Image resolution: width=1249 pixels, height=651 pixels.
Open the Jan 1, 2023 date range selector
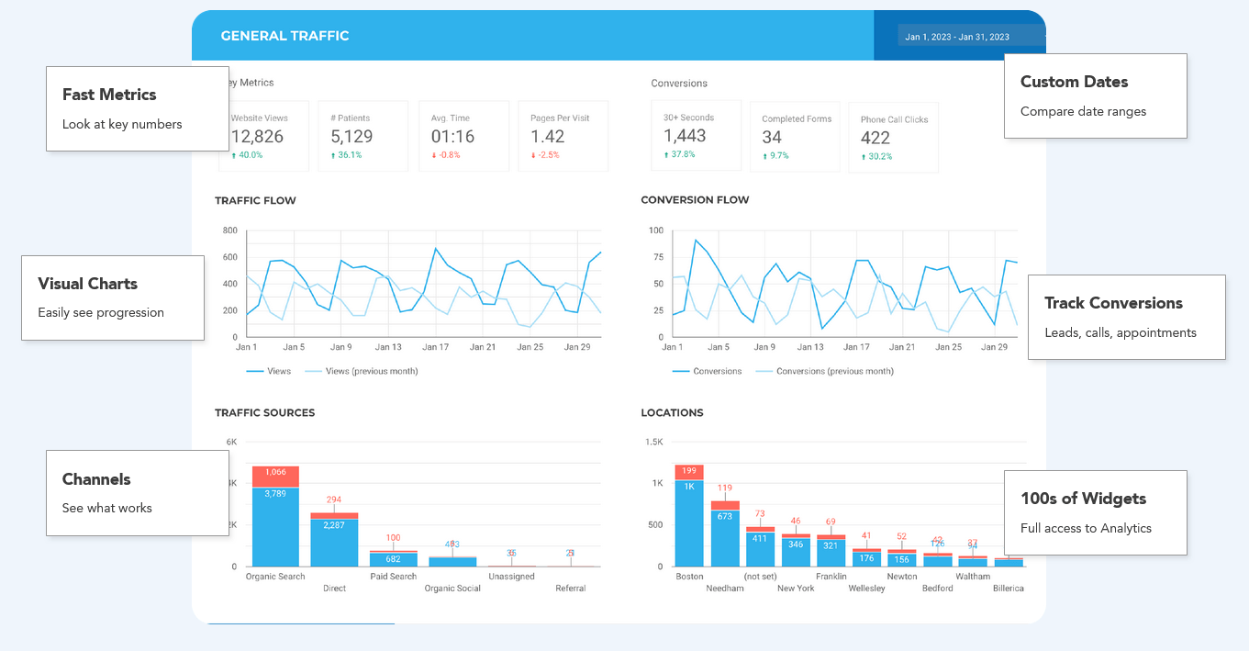tap(957, 37)
